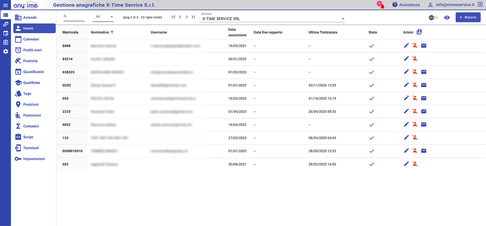Open settings gear in left rail
This screenshot has height=226, width=486.
[6, 51]
